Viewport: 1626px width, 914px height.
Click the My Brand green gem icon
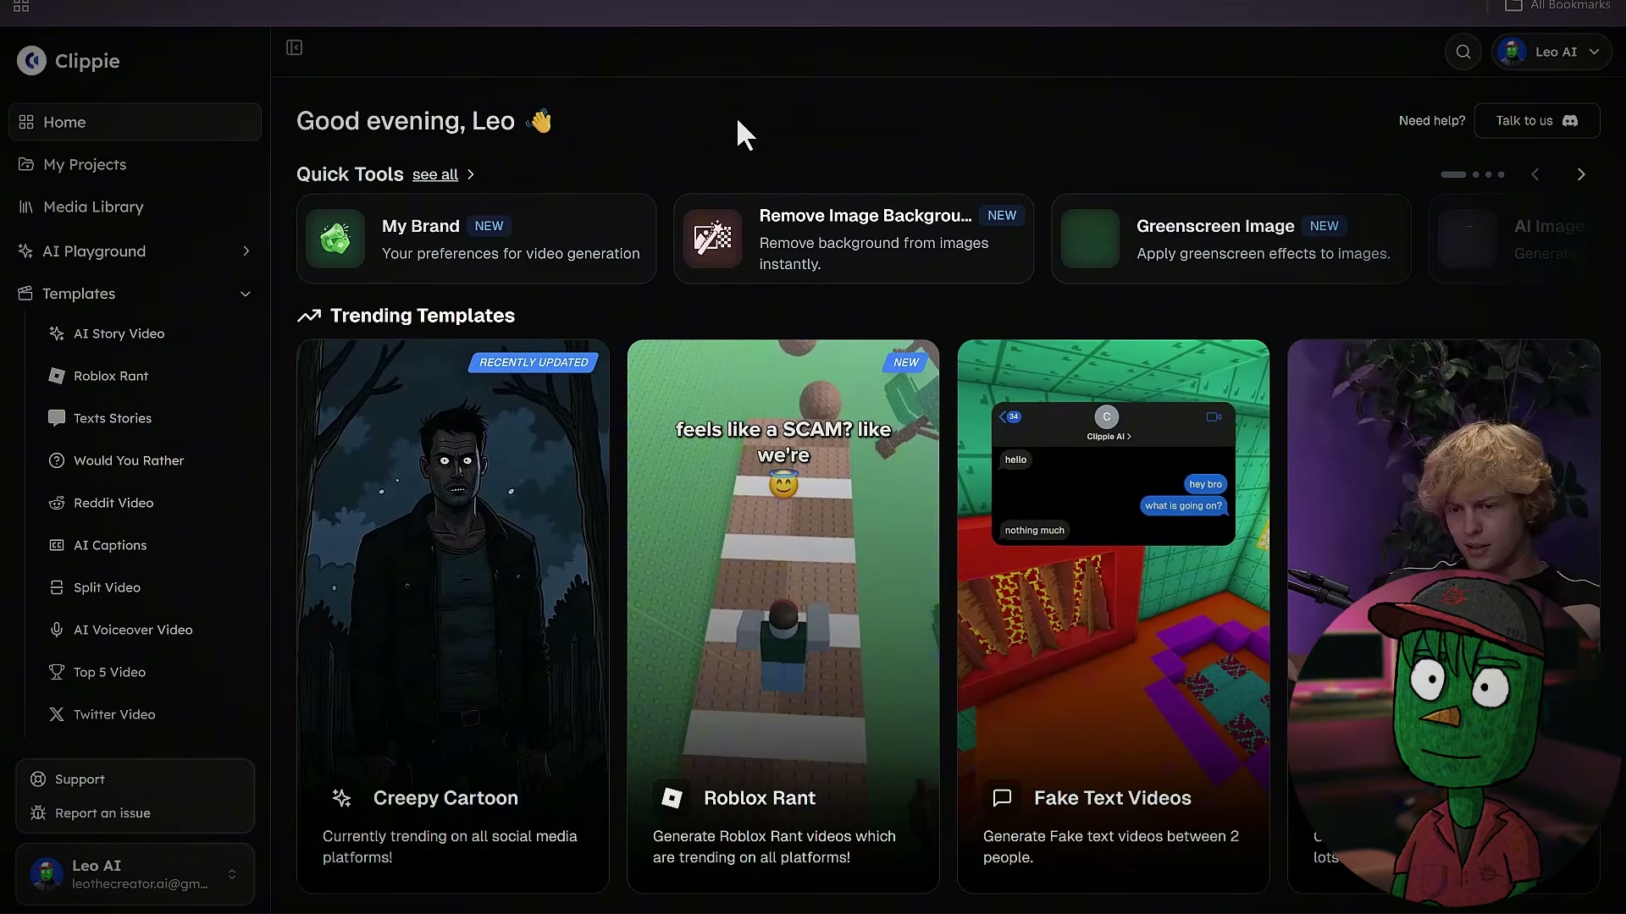tap(335, 239)
